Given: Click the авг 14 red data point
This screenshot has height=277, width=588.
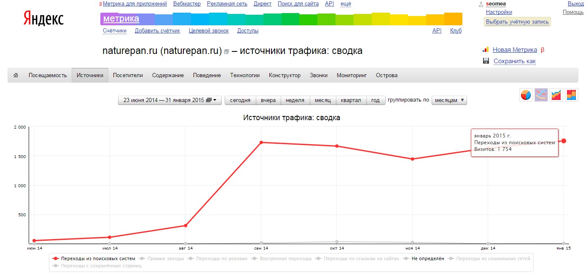Looking at the screenshot, I should click(x=185, y=226).
